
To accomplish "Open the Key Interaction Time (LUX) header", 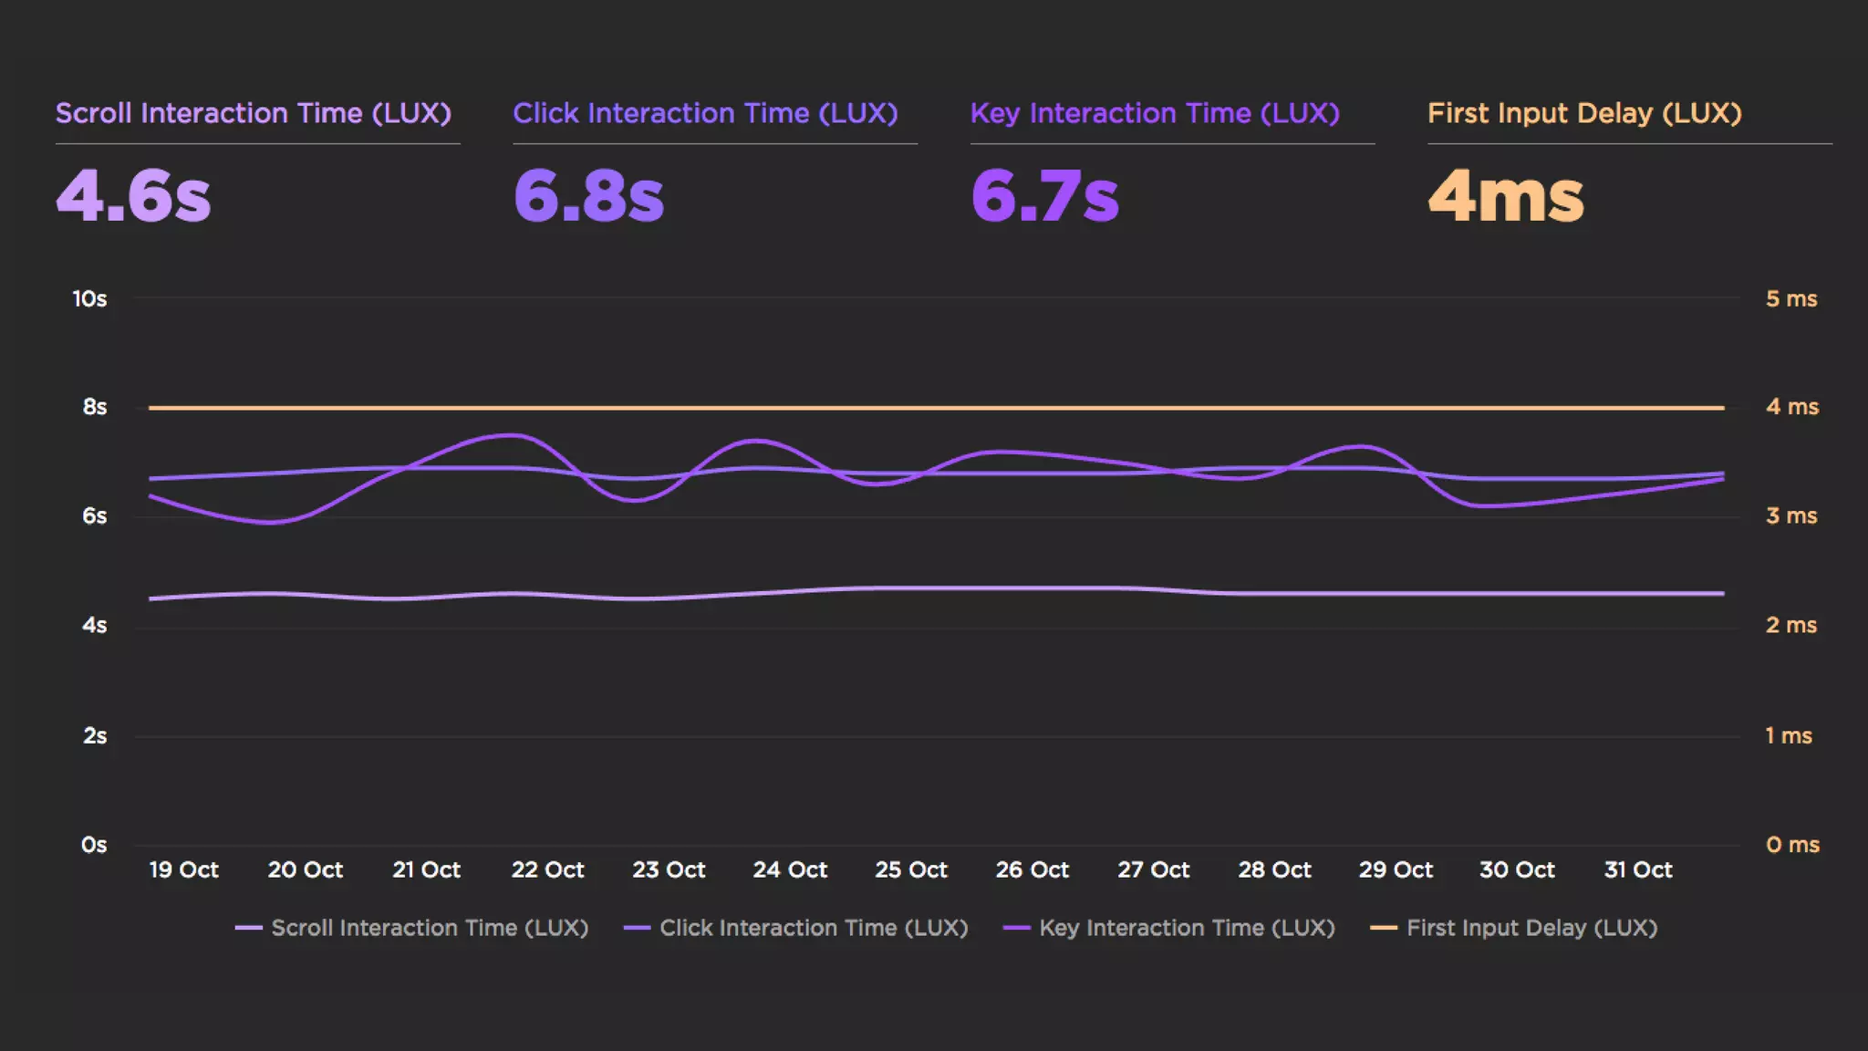I will (x=1155, y=113).
